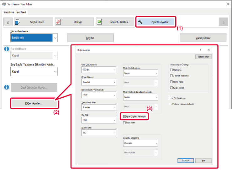
Task: Enable the İnce Metin checkbox
Action: 125,123
